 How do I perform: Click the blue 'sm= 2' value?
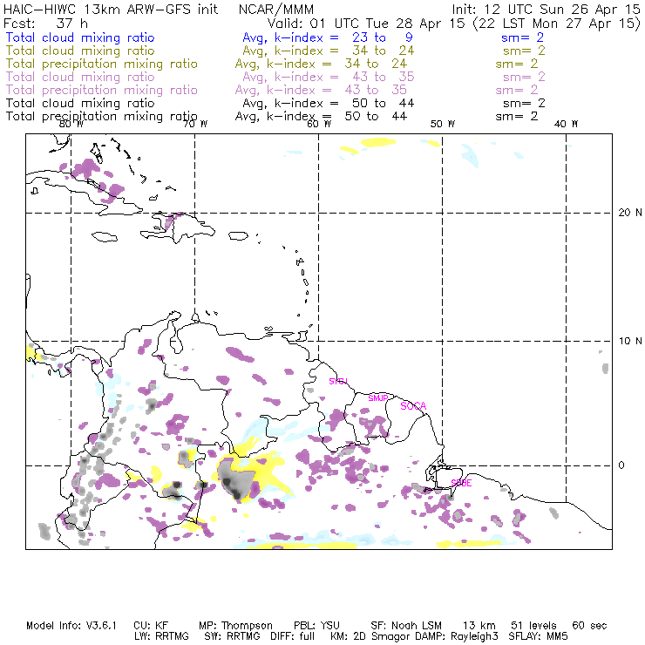pyautogui.click(x=522, y=37)
